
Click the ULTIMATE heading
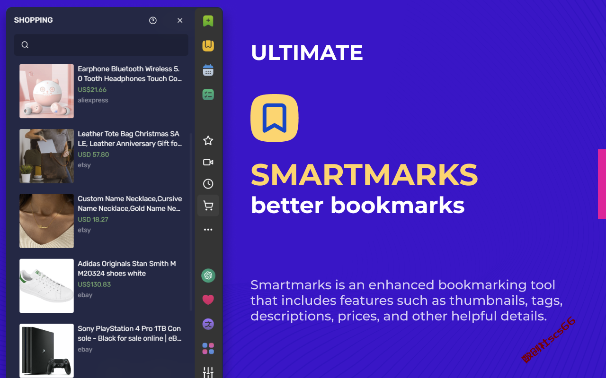pyautogui.click(x=307, y=52)
